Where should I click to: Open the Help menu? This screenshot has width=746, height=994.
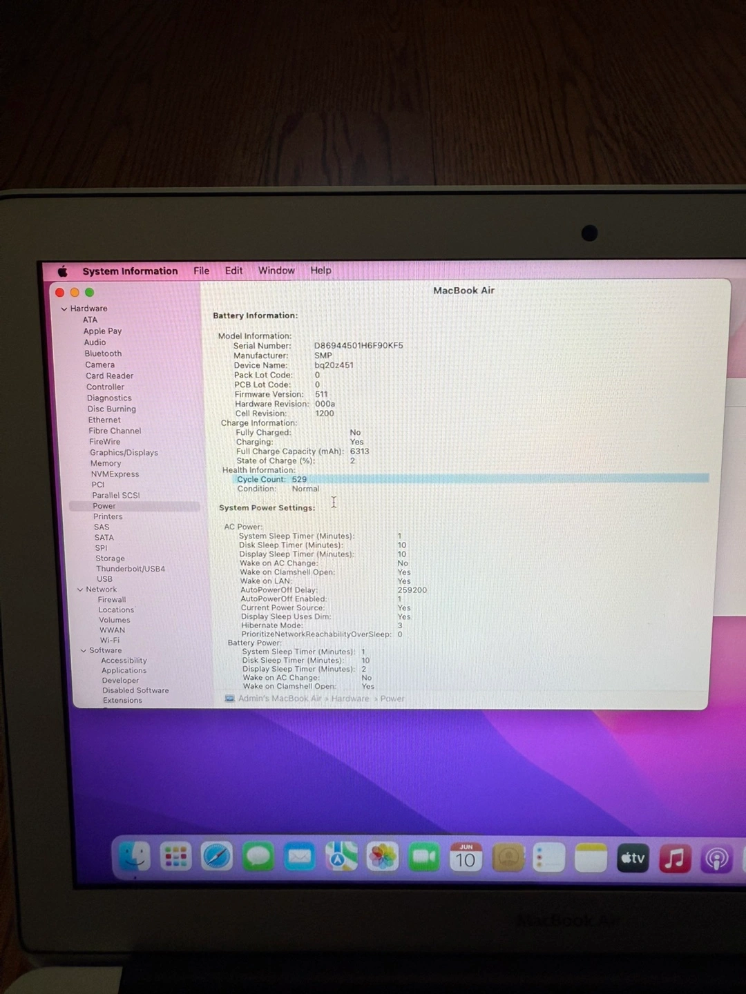(321, 271)
